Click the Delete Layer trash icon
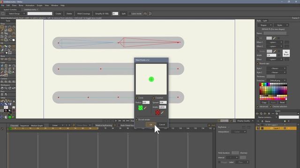 coord(269,113)
